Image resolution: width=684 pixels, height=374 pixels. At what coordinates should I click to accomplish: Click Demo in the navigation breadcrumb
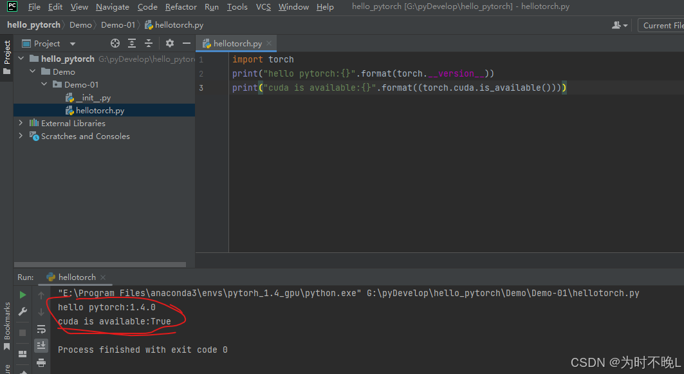tap(80, 24)
